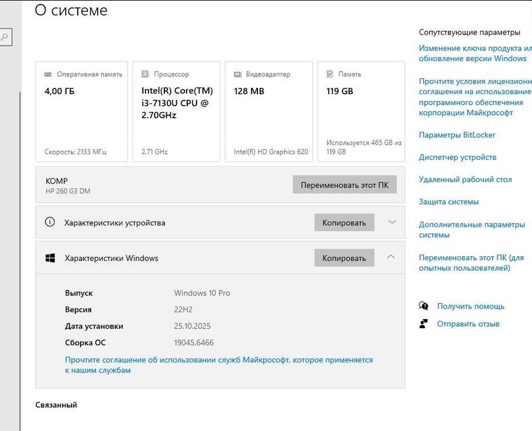Image resolution: width=532 pixels, height=431 pixels.
Task: Click the Характеристики Windows section title
Action: click(111, 258)
